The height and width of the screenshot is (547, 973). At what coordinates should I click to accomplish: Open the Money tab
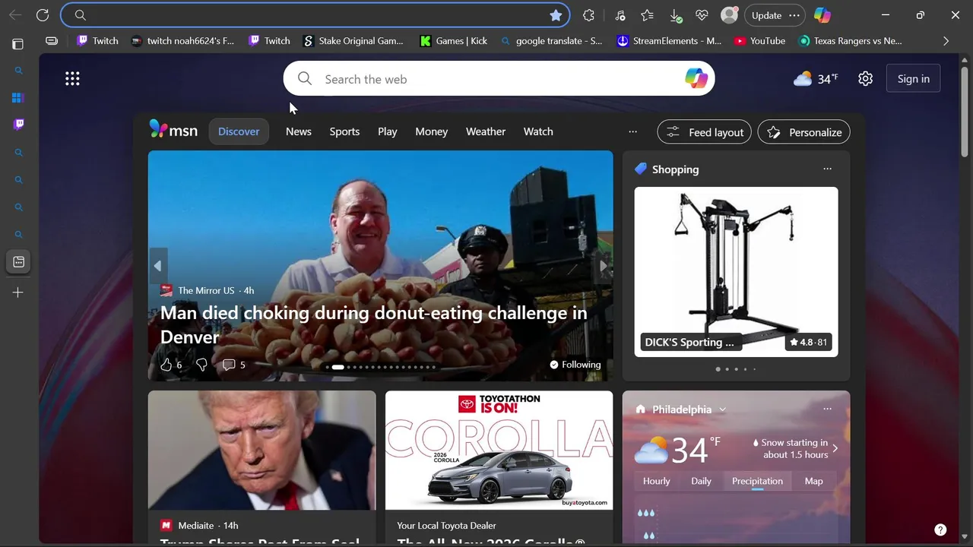click(x=431, y=131)
